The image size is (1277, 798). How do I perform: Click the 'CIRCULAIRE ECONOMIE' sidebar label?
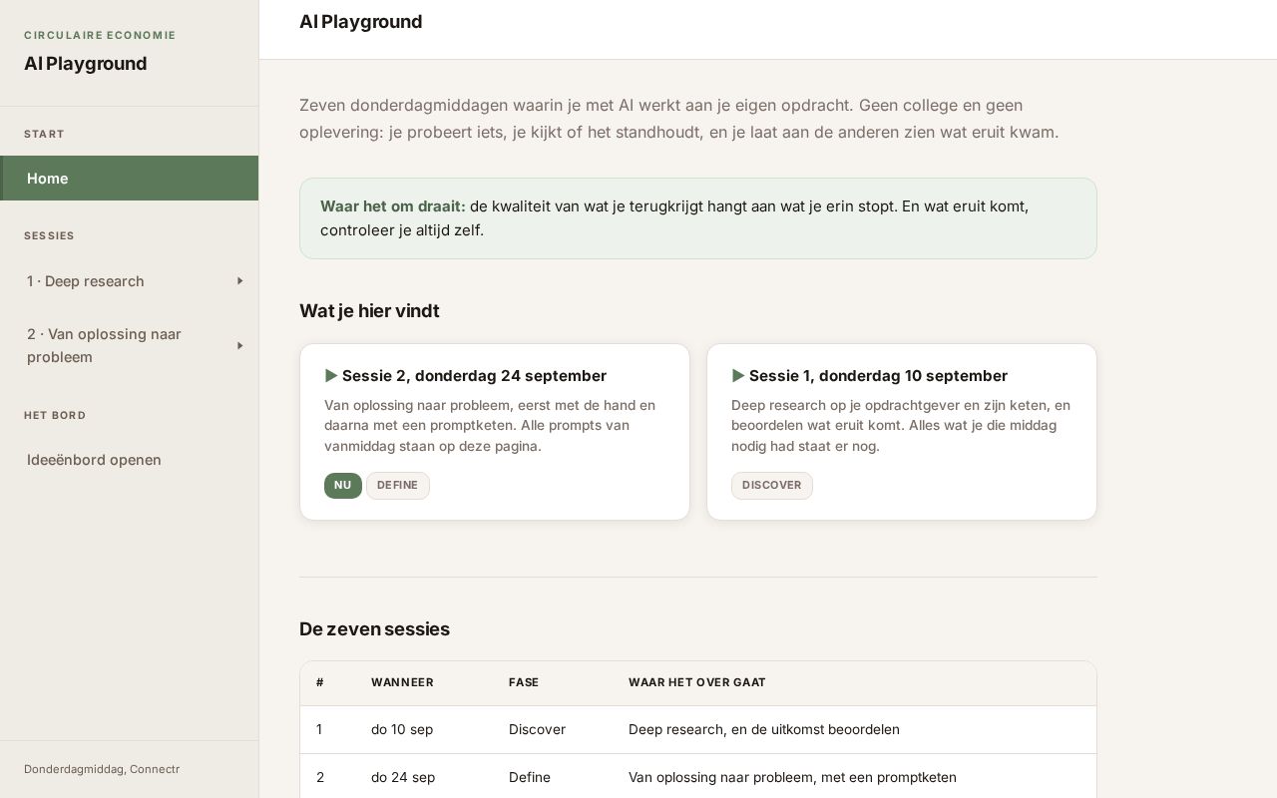tap(100, 35)
